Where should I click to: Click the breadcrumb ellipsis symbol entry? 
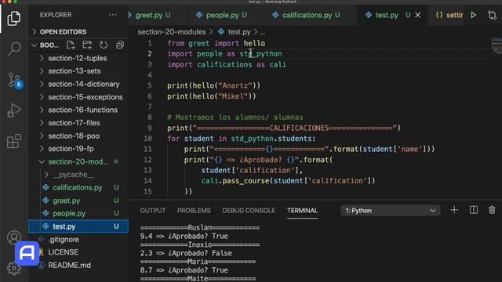coord(263,32)
